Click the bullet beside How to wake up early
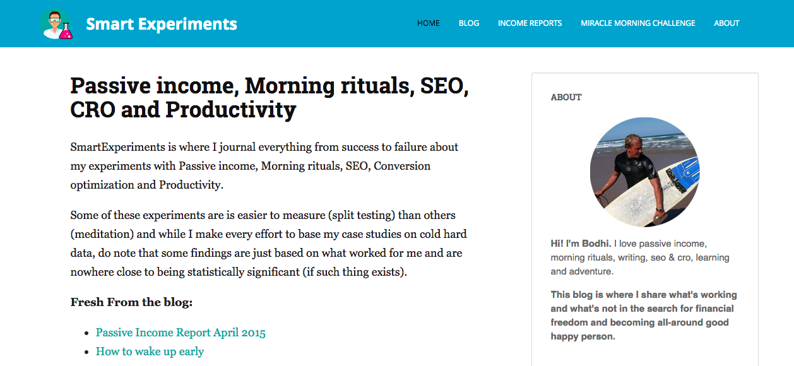Image resolution: width=794 pixels, height=366 pixels. 87,352
